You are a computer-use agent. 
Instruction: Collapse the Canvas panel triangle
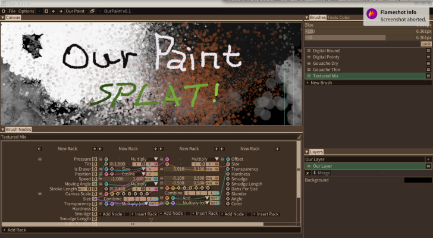point(3,17)
